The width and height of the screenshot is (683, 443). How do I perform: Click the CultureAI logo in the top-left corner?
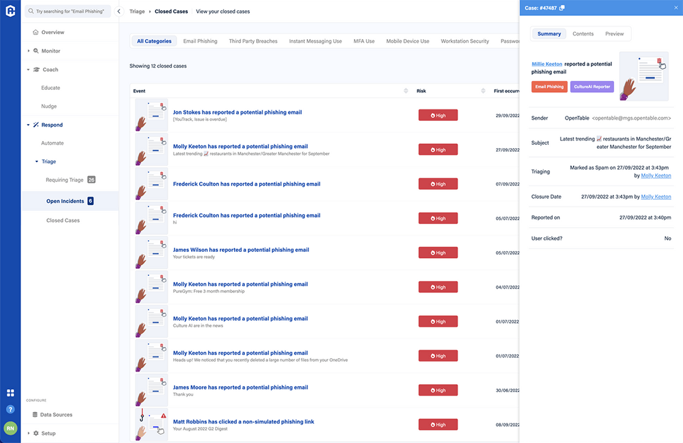[10, 10]
